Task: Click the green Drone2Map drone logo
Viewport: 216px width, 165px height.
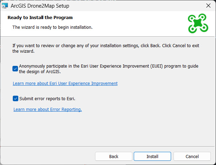Action: click(x=198, y=23)
